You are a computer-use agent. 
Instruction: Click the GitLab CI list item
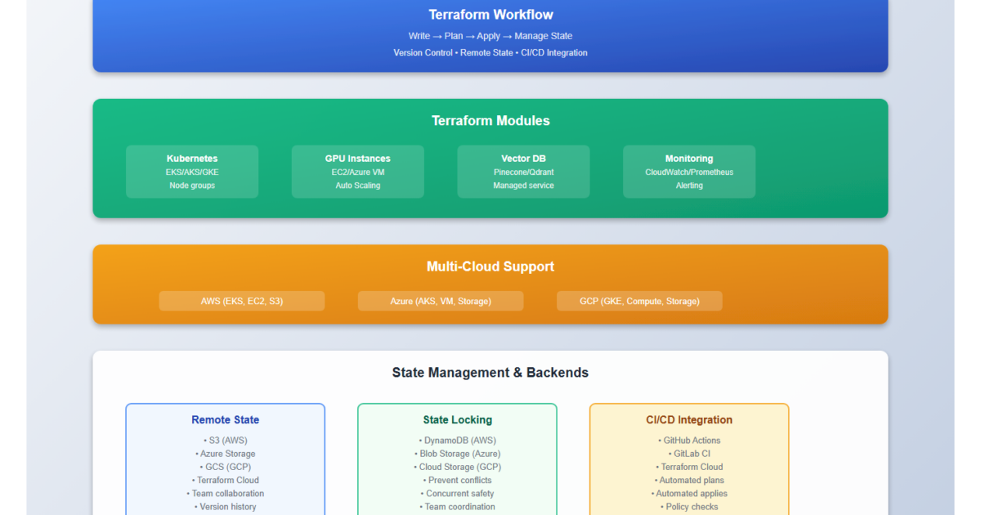click(x=689, y=454)
